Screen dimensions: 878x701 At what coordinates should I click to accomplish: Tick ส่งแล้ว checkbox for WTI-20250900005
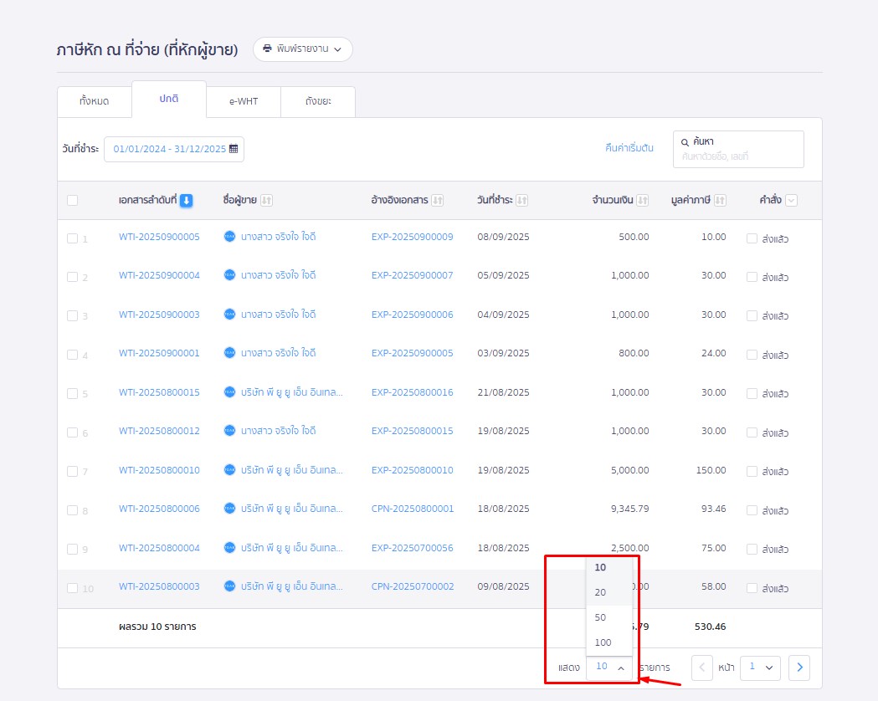coord(752,238)
